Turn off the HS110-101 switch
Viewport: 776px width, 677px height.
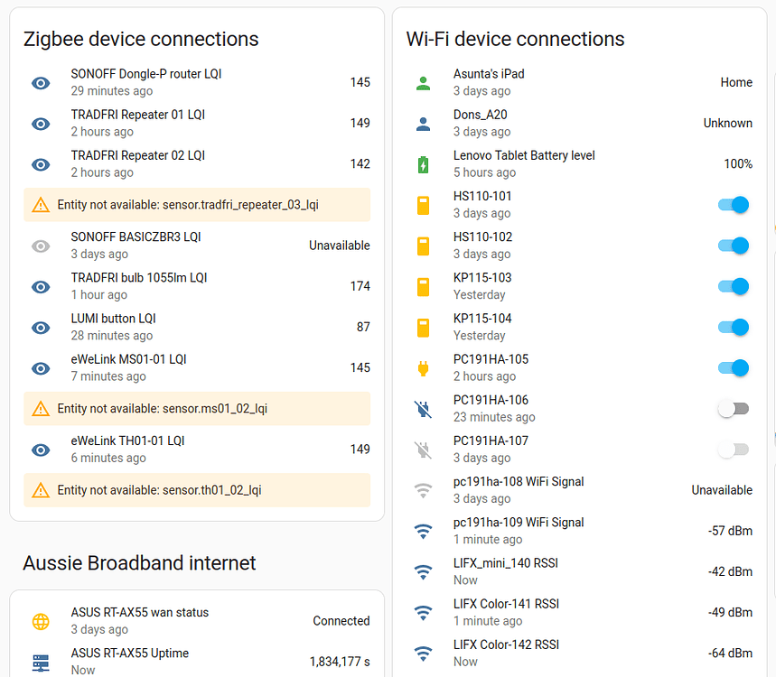[734, 205]
